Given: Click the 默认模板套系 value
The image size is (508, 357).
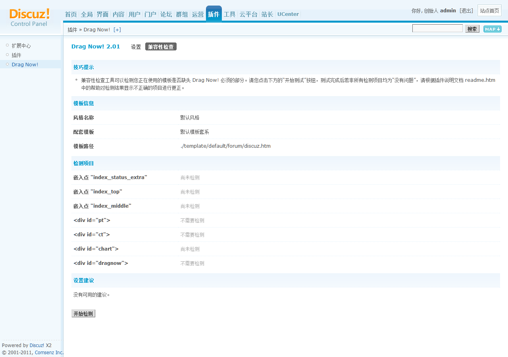Looking at the screenshot, I should point(195,132).
